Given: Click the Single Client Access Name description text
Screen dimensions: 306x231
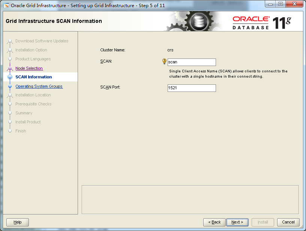Looking at the screenshot, I should click(x=228, y=74).
